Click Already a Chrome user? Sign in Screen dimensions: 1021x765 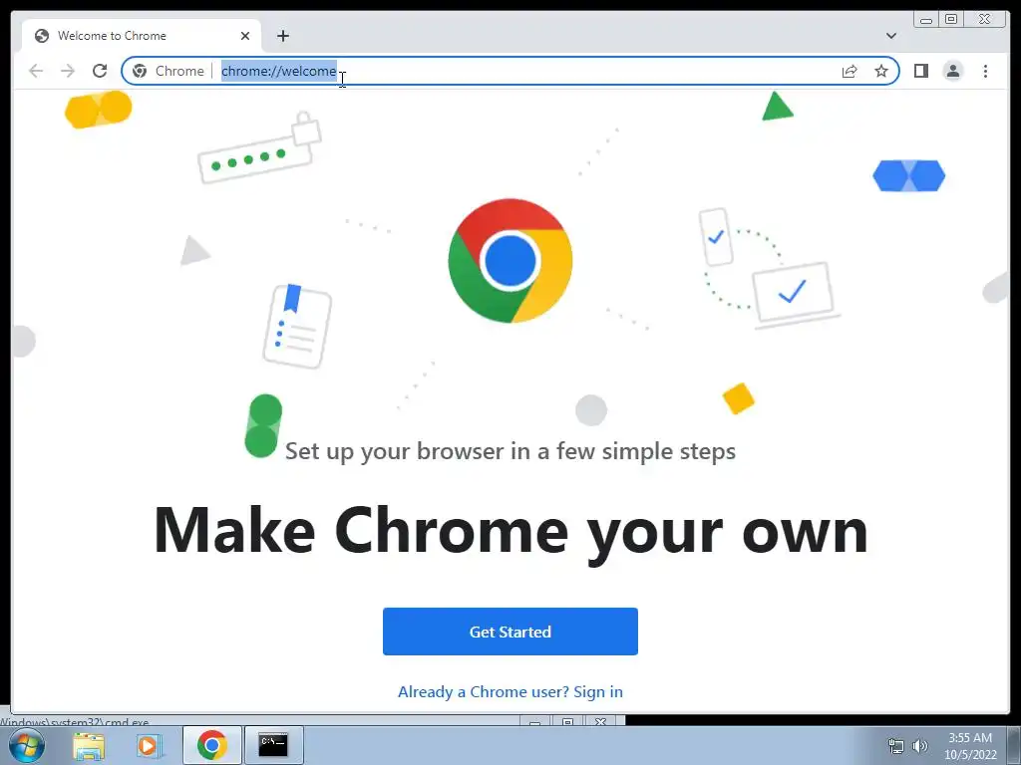pyautogui.click(x=510, y=691)
